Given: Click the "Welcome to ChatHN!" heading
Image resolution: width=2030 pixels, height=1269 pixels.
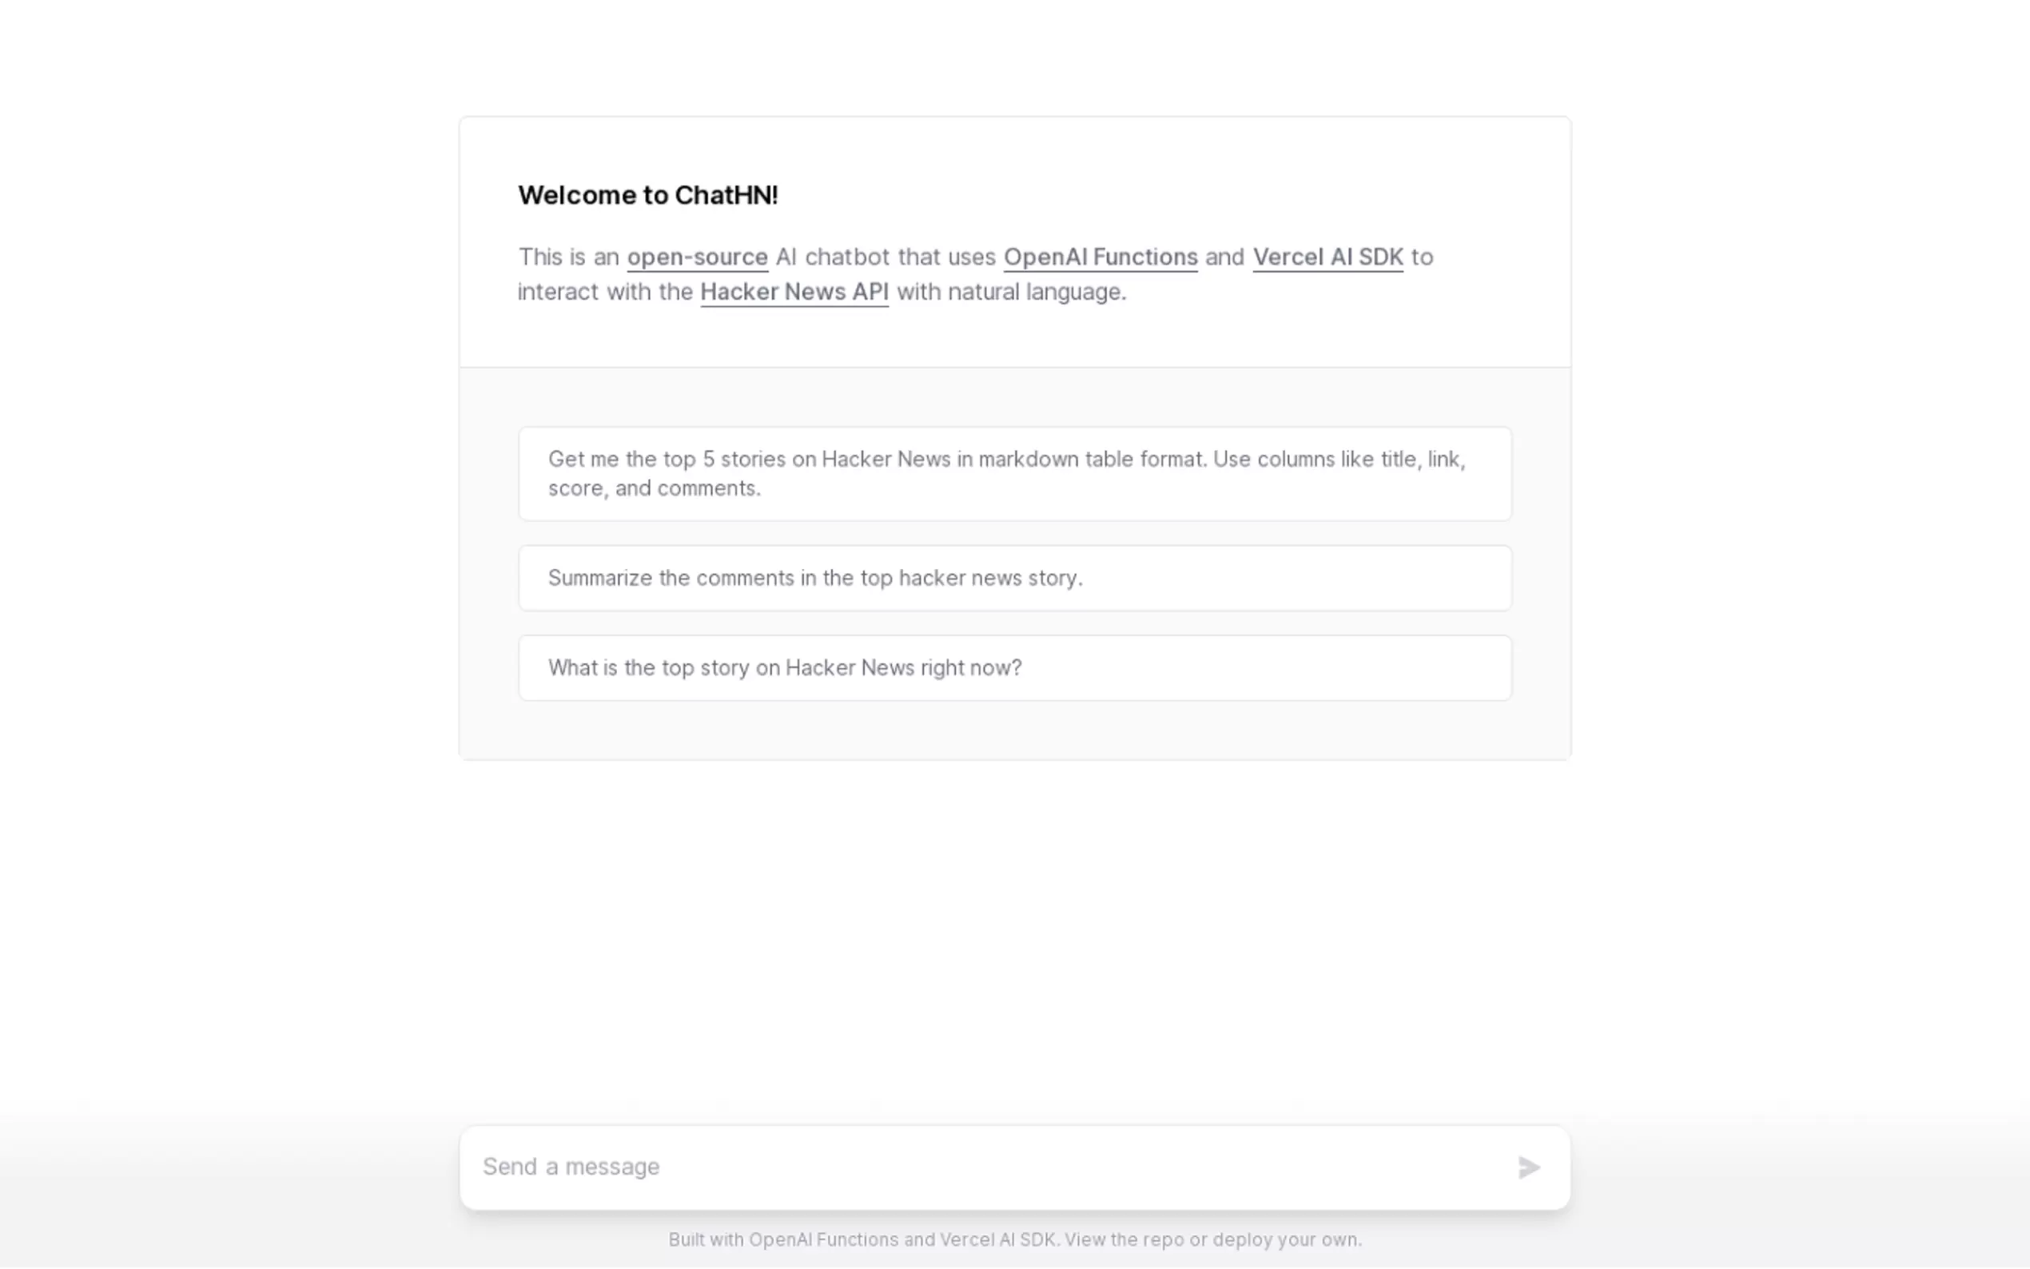Looking at the screenshot, I should [x=648, y=195].
